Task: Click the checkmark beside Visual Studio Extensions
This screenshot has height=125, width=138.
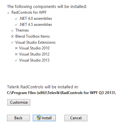Action: click(12, 42)
